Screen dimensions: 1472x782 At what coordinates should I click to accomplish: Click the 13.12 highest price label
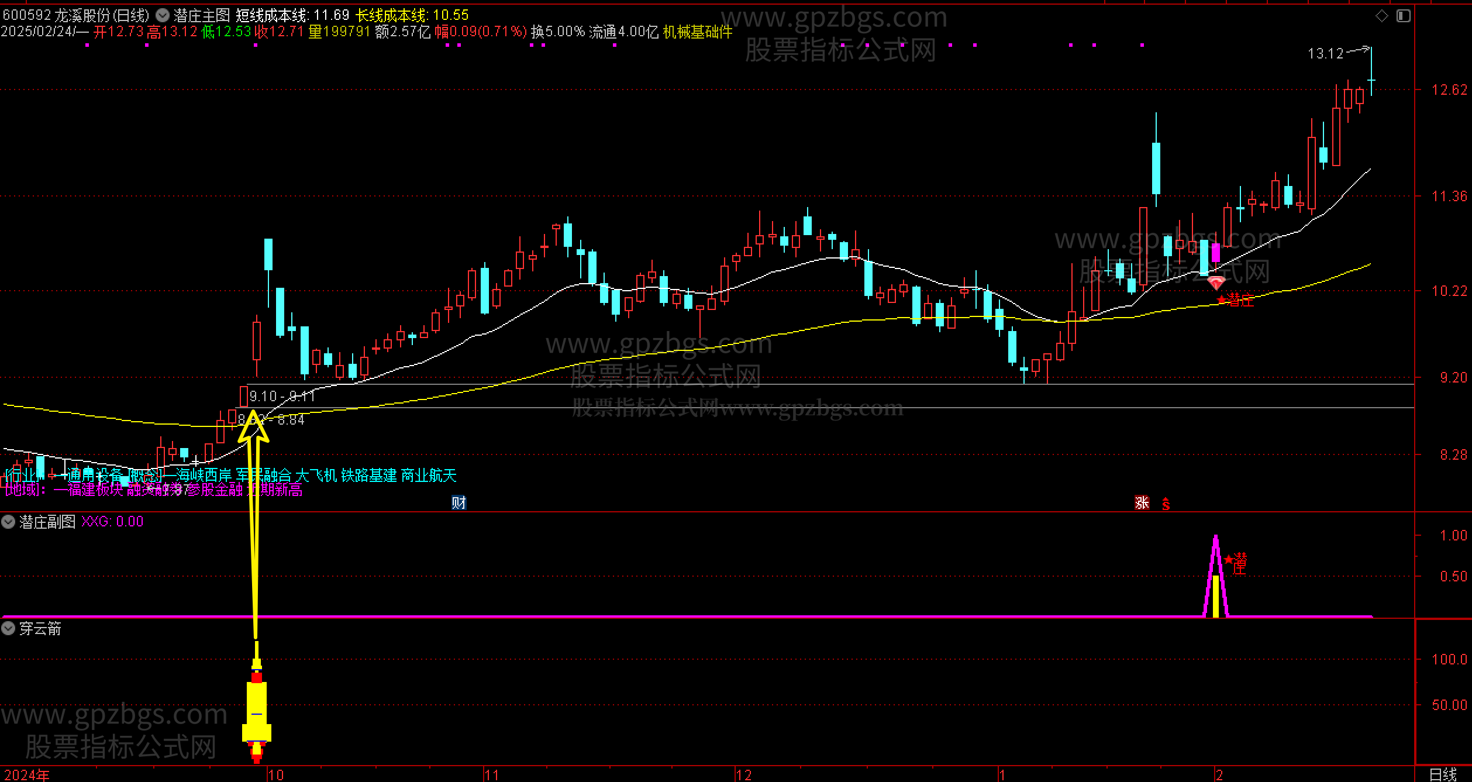(x=1326, y=54)
